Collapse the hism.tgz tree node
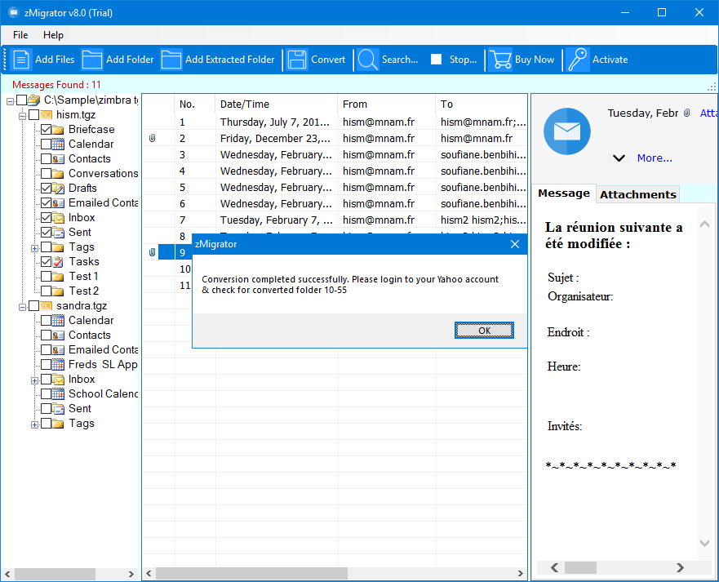 click(x=22, y=116)
